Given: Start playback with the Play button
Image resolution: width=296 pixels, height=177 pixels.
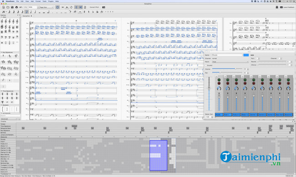Looking at the screenshot, I should (67, 7).
